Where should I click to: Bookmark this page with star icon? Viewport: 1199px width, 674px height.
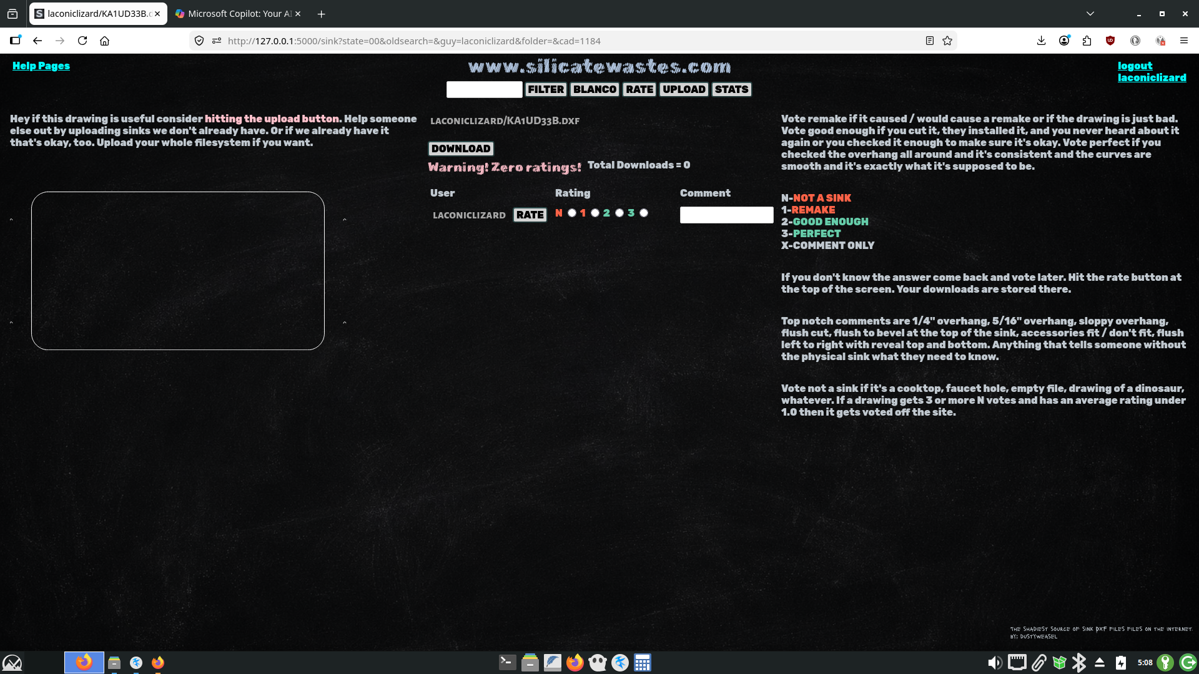(x=947, y=41)
